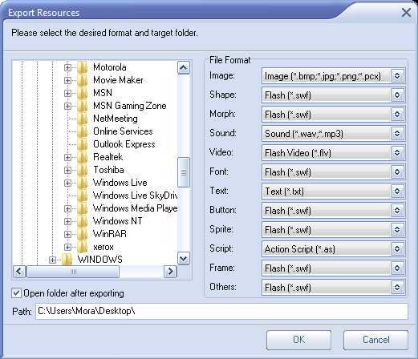Click the WinRAR folder icon

[82, 234]
